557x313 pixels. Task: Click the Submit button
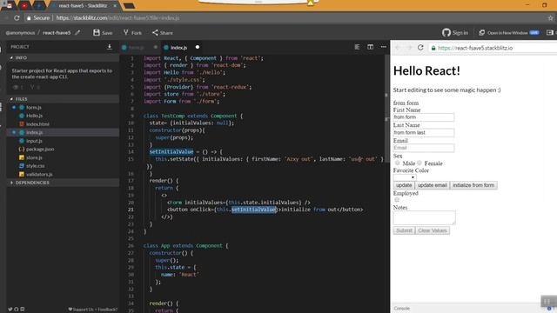tap(404, 230)
